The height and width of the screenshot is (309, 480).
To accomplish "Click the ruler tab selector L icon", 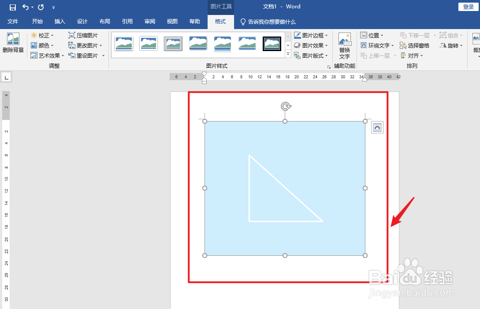I will [x=7, y=77].
